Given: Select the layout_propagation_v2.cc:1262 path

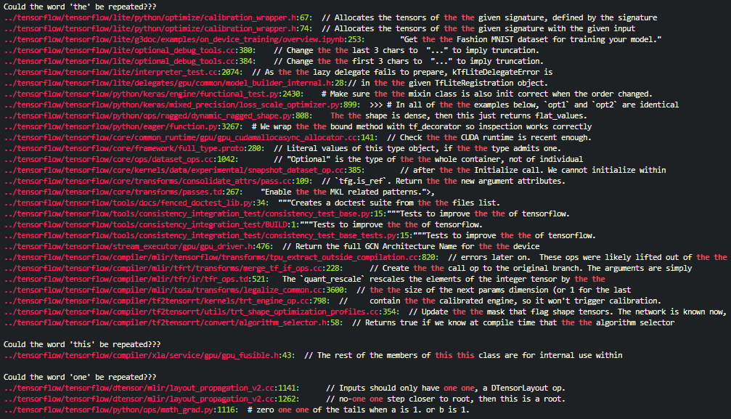Looking at the screenshot, I should pos(150,399).
